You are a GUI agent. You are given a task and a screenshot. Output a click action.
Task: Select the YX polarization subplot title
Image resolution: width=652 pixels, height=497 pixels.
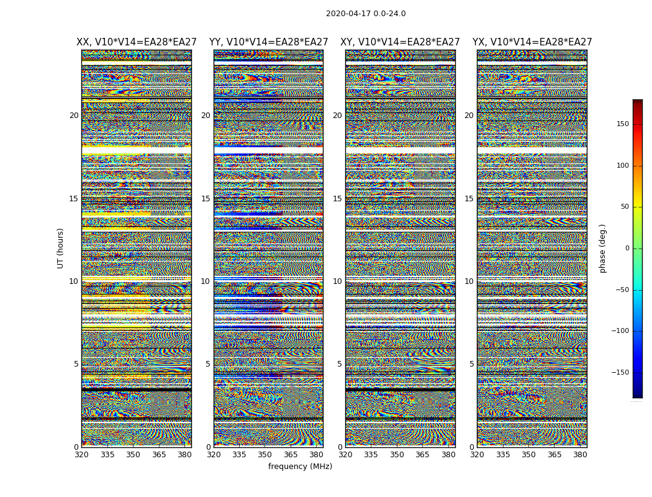(x=532, y=42)
